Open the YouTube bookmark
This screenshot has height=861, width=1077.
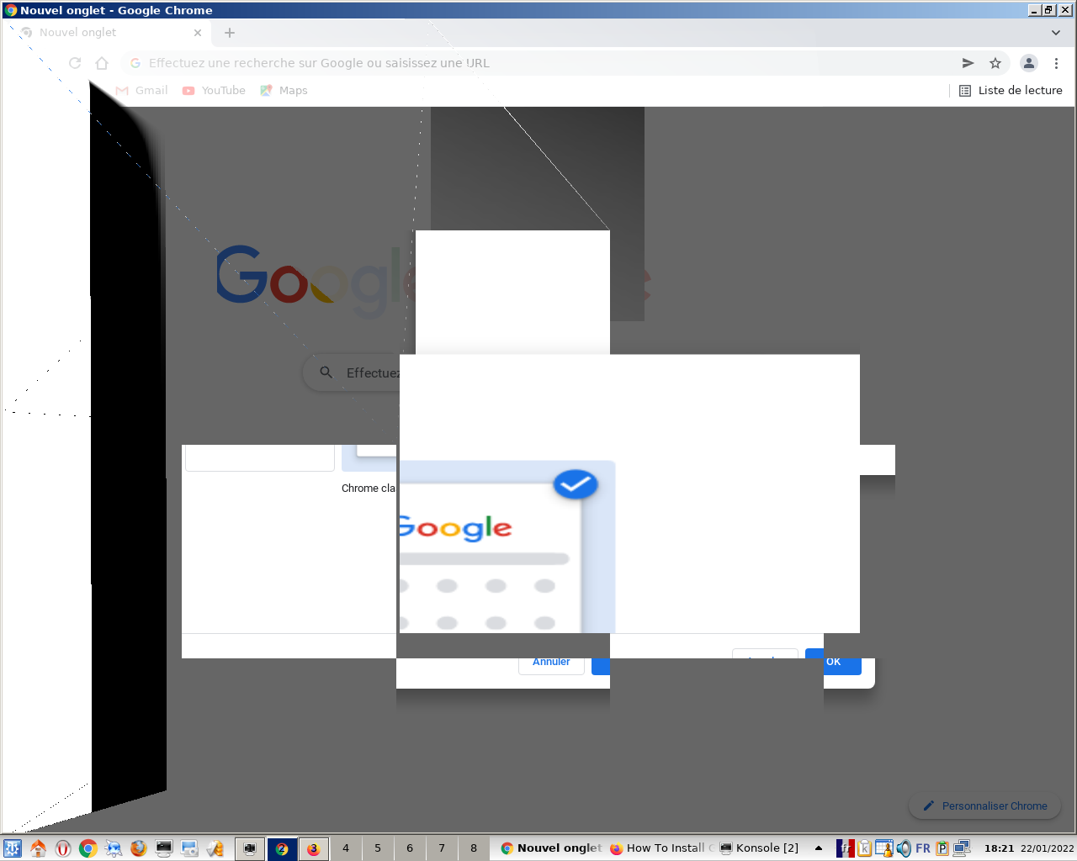(x=214, y=90)
